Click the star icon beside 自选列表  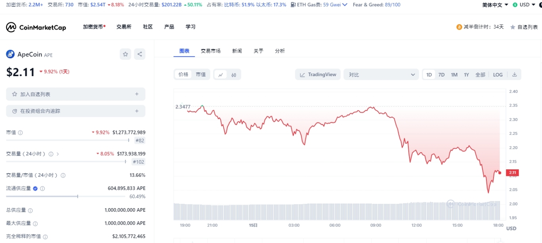[513, 27]
